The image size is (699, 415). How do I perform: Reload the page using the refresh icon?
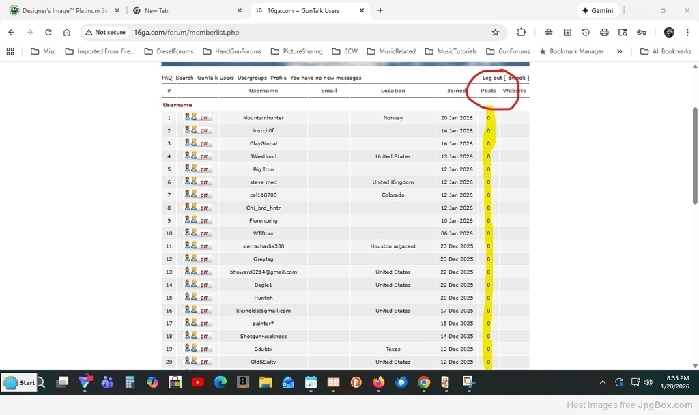tap(48, 32)
